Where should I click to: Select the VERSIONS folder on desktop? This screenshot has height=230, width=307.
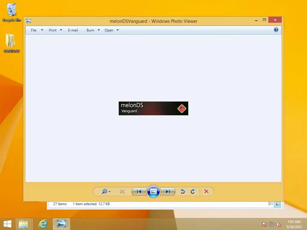(x=12, y=43)
